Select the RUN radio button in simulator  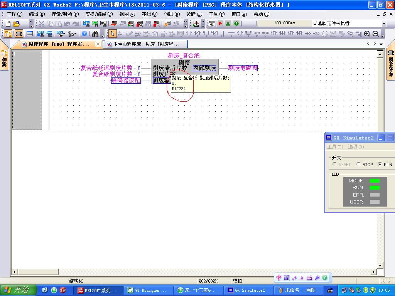point(380,164)
